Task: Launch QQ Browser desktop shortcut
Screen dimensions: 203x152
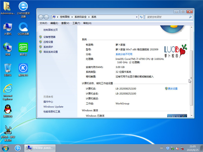Action: [23, 29]
